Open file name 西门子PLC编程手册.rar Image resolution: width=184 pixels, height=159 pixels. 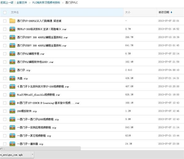tap(31, 54)
